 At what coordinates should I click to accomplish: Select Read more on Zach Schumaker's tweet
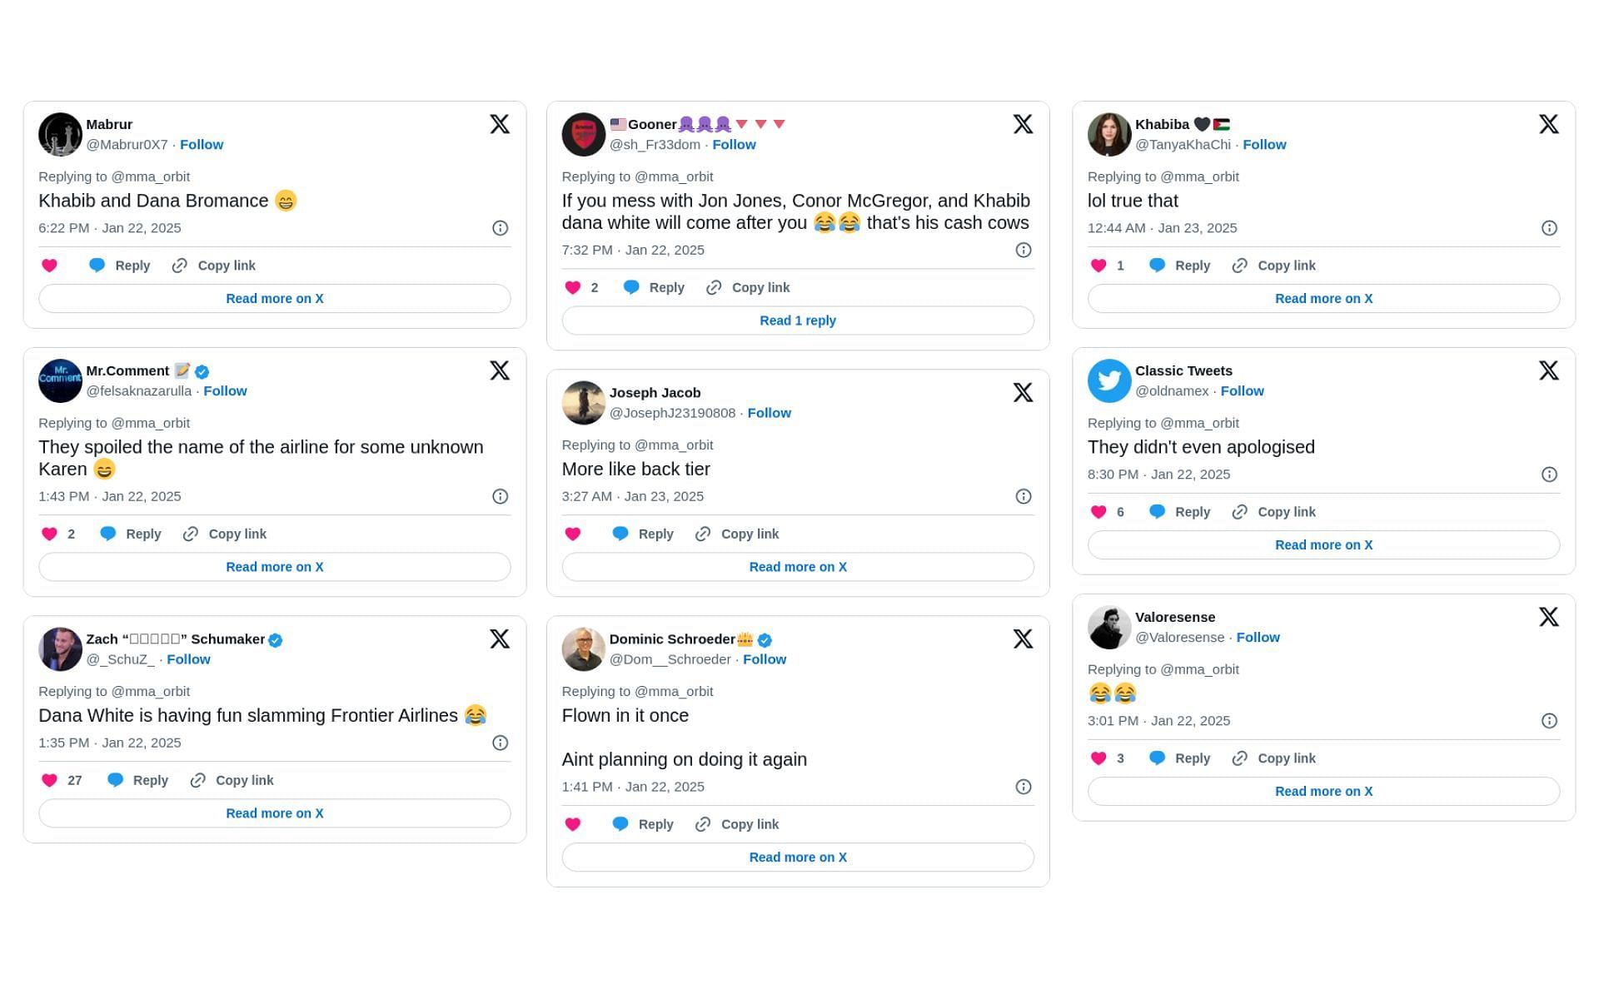click(274, 813)
